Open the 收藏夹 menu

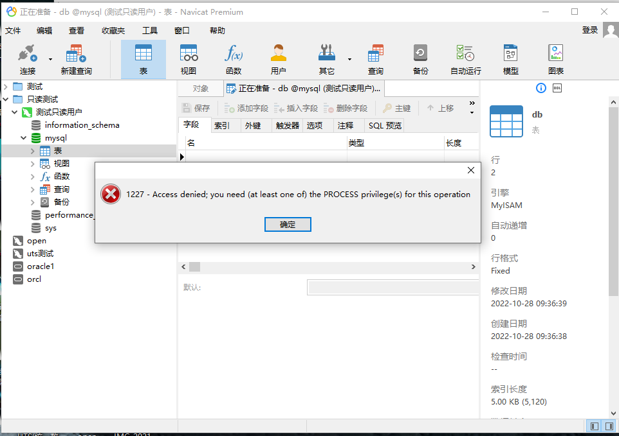click(x=113, y=31)
